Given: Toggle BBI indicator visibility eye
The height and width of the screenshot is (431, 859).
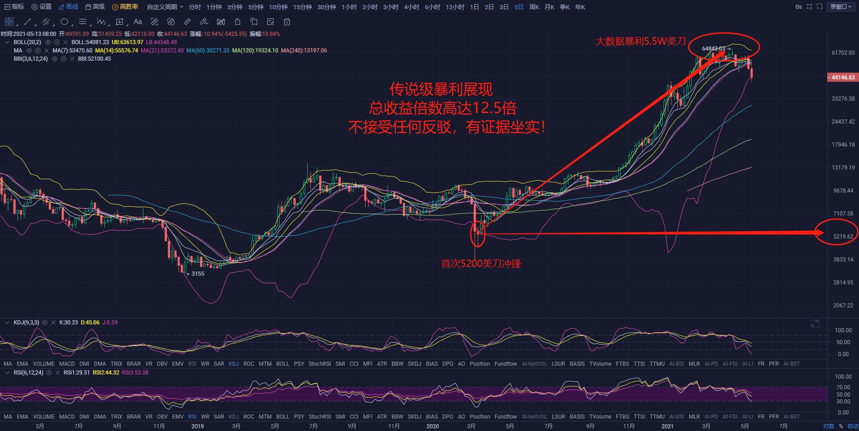Looking at the screenshot, I should pyautogui.click(x=55, y=59).
